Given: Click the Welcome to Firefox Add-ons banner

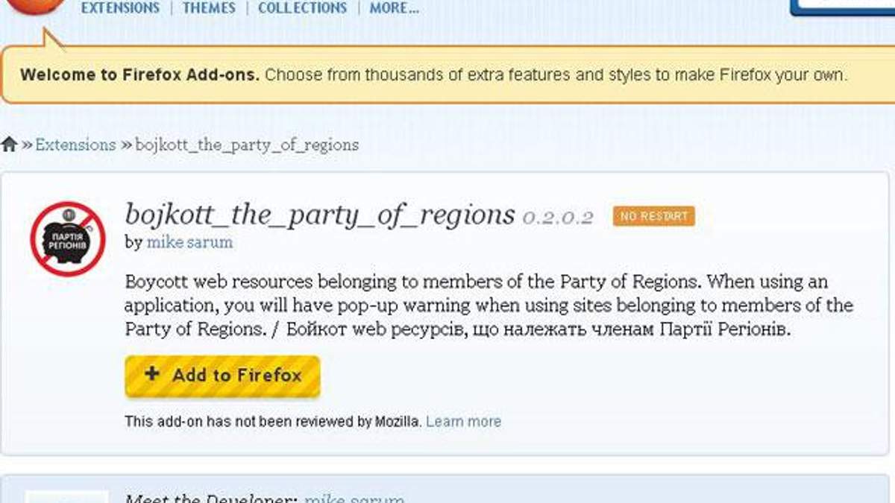Looking at the screenshot, I should (x=433, y=75).
